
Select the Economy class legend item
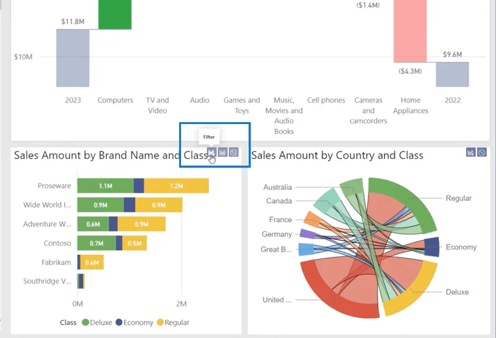(135, 322)
